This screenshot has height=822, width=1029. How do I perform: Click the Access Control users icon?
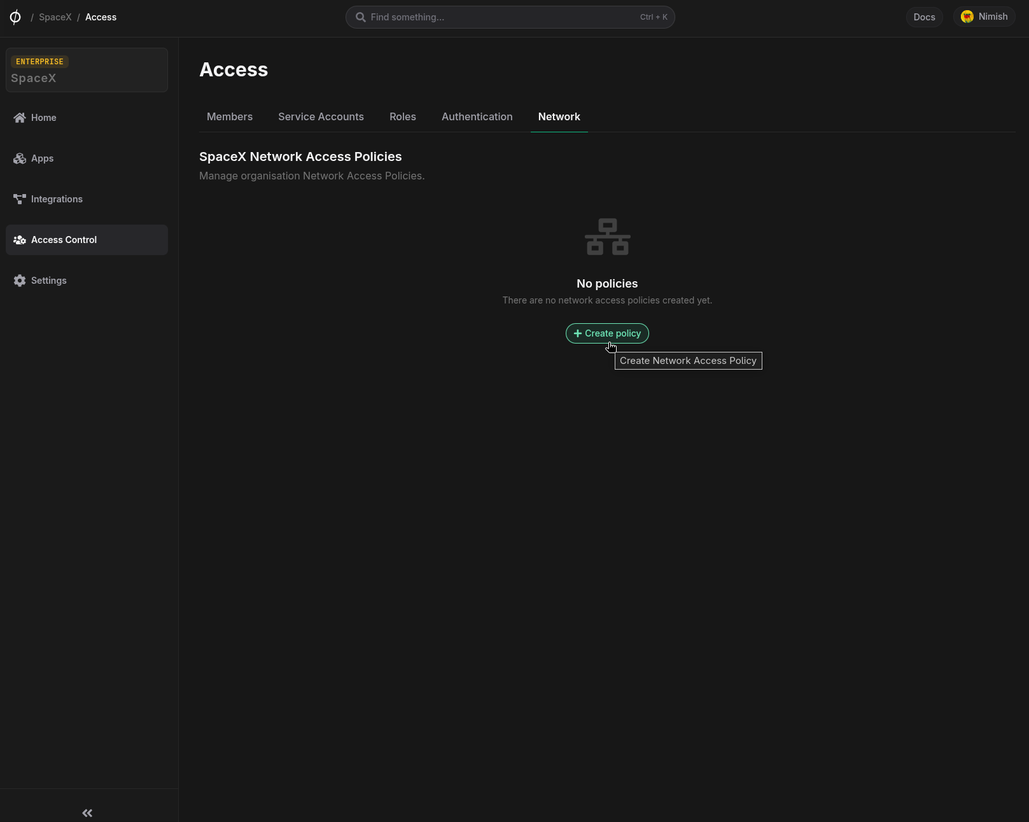(x=20, y=240)
